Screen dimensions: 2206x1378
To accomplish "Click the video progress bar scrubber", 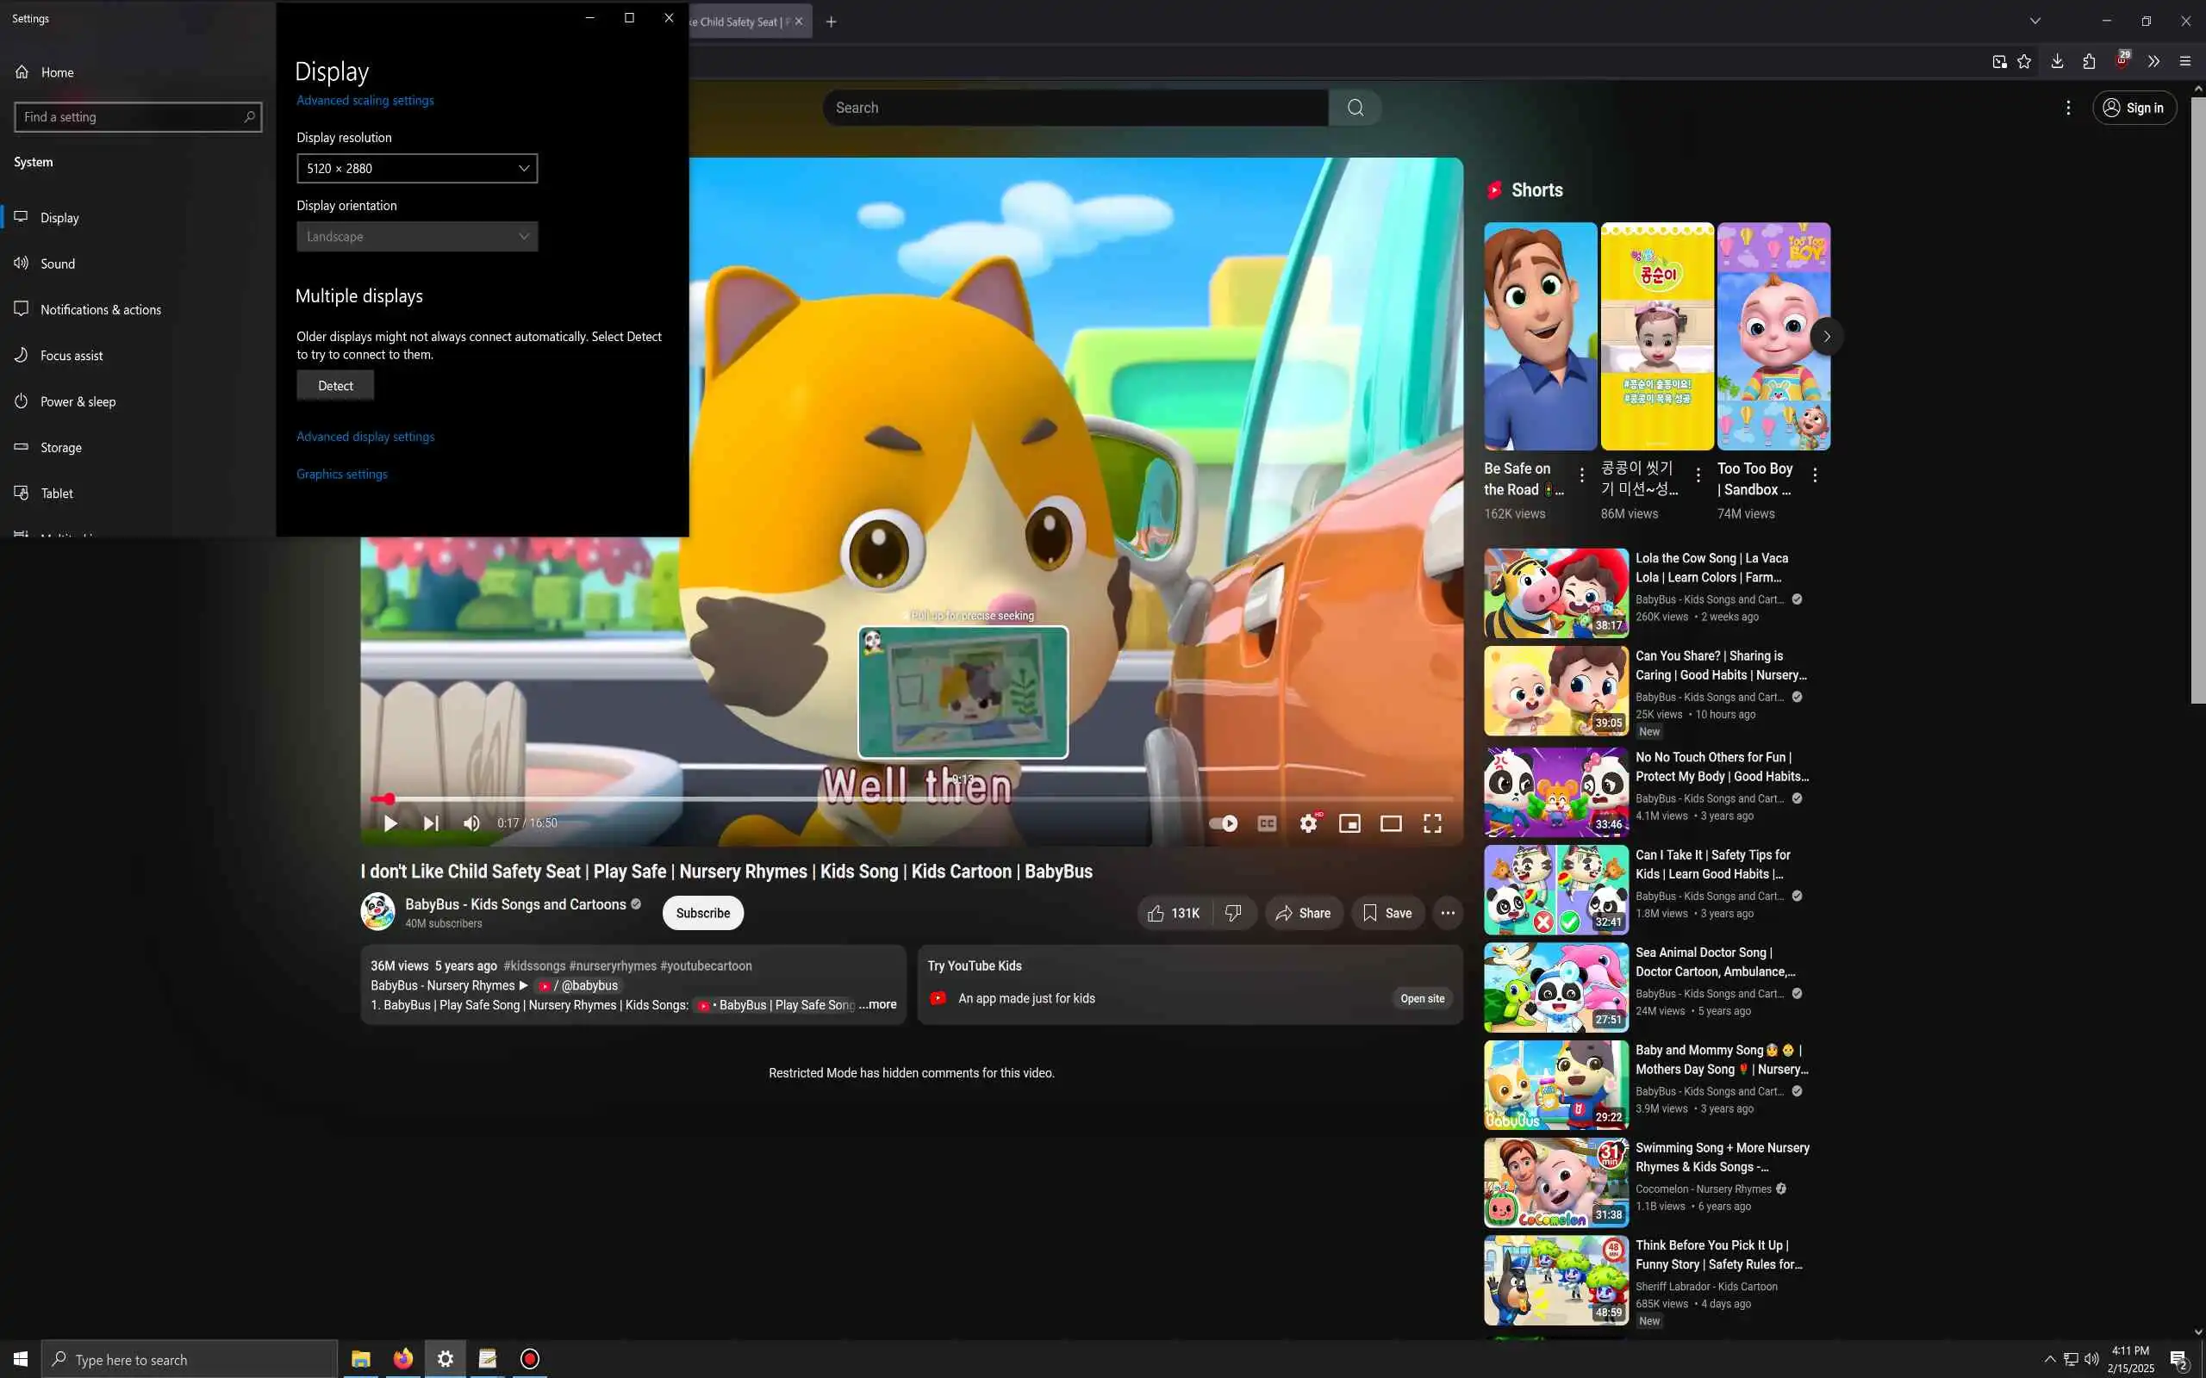I will point(389,799).
